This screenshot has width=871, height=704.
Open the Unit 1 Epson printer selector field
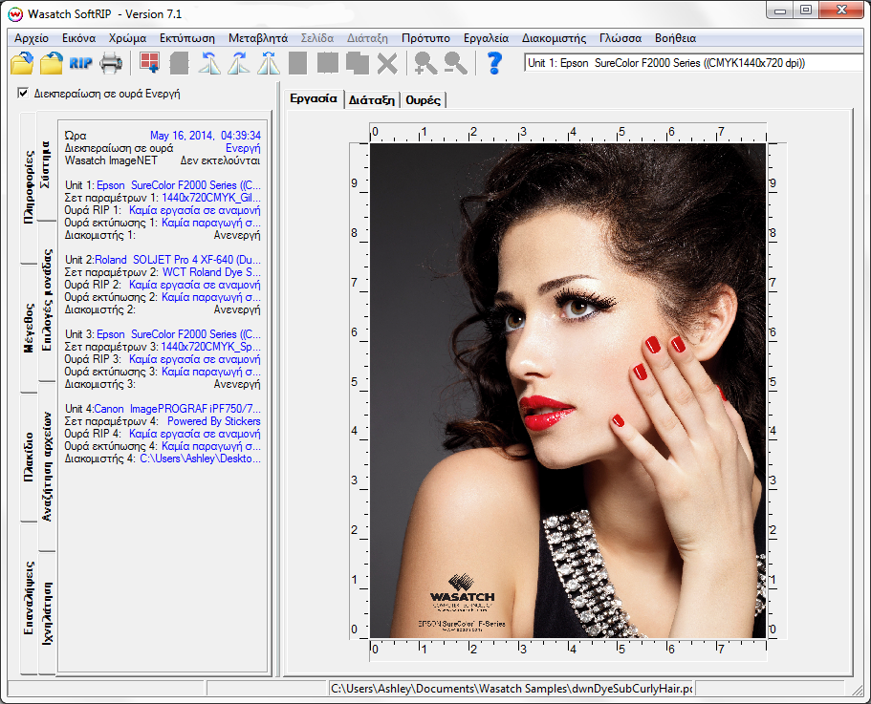click(695, 63)
